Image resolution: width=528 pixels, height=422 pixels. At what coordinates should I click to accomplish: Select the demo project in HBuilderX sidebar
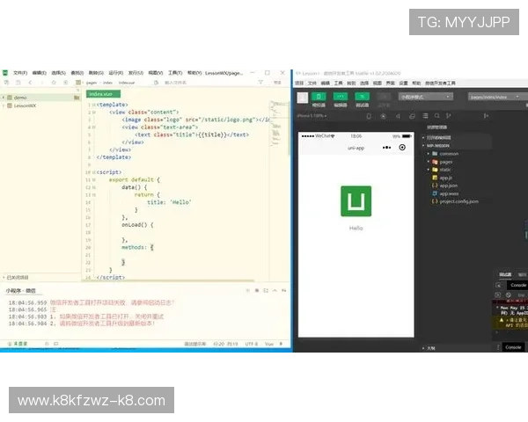20,97
